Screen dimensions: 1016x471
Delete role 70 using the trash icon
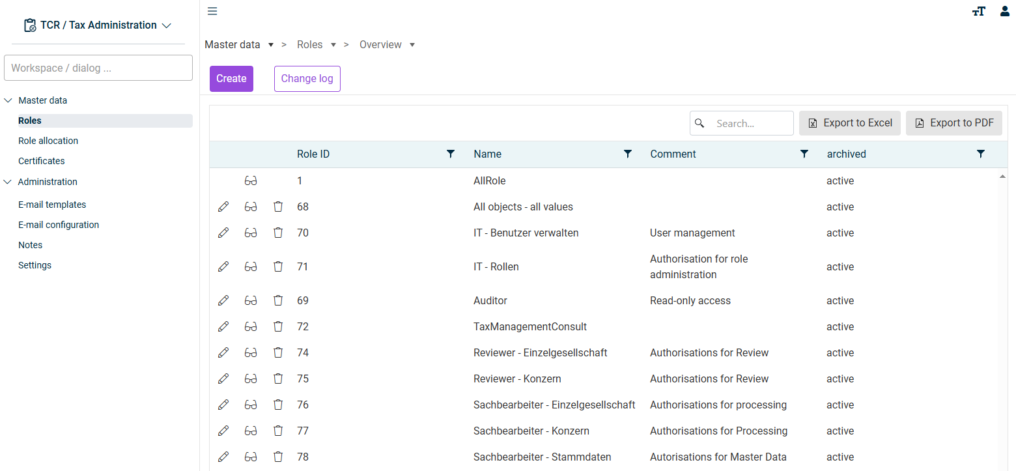[278, 233]
